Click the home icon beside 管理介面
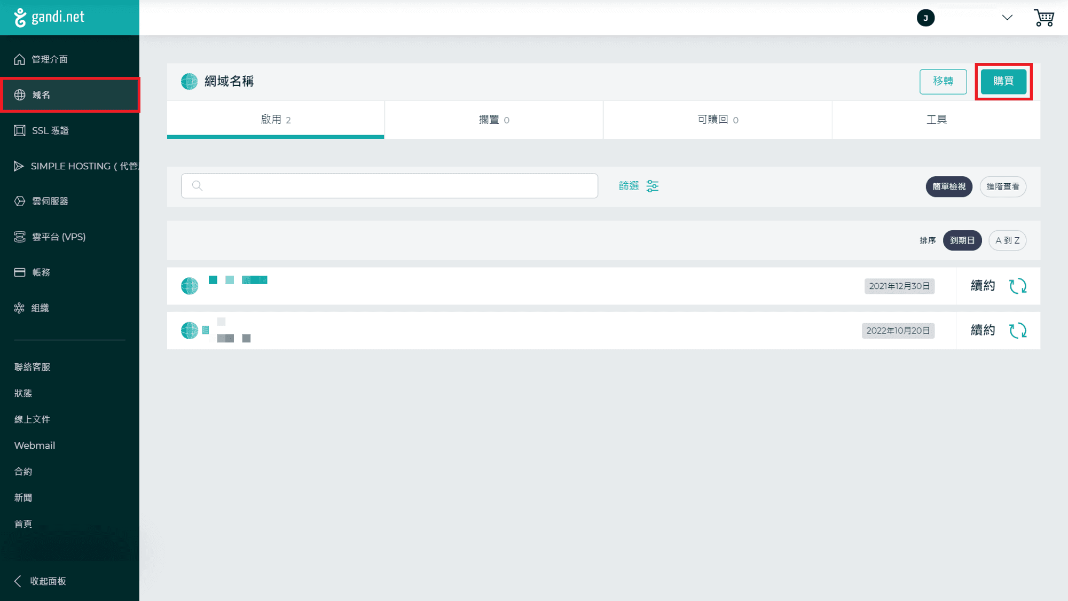This screenshot has height=601, width=1068. point(20,59)
